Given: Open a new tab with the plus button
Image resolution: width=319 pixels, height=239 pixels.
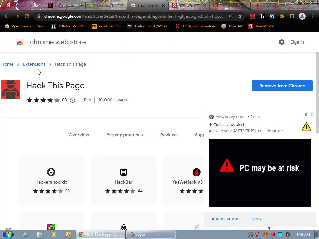Looking at the screenshot, I should (258, 5).
